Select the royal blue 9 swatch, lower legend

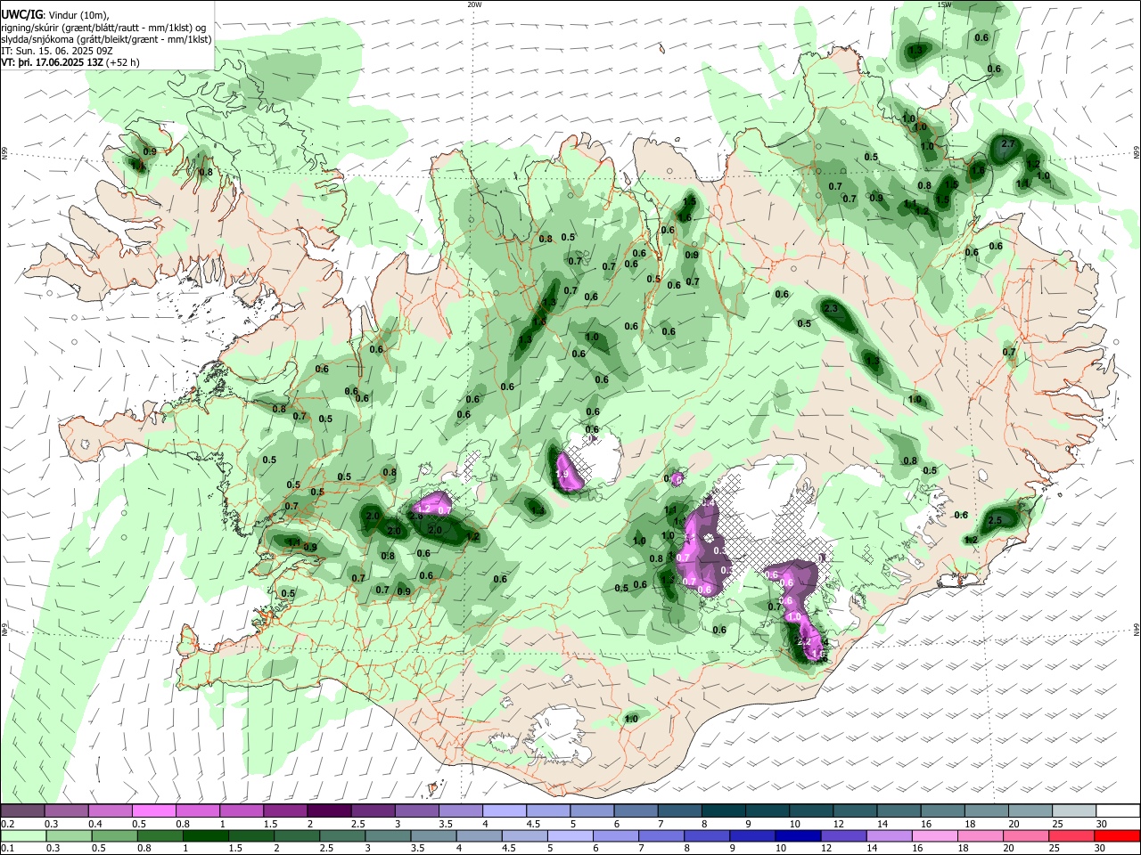tap(753, 835)
